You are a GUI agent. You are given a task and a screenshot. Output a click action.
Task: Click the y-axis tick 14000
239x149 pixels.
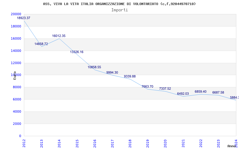[16, 51]
